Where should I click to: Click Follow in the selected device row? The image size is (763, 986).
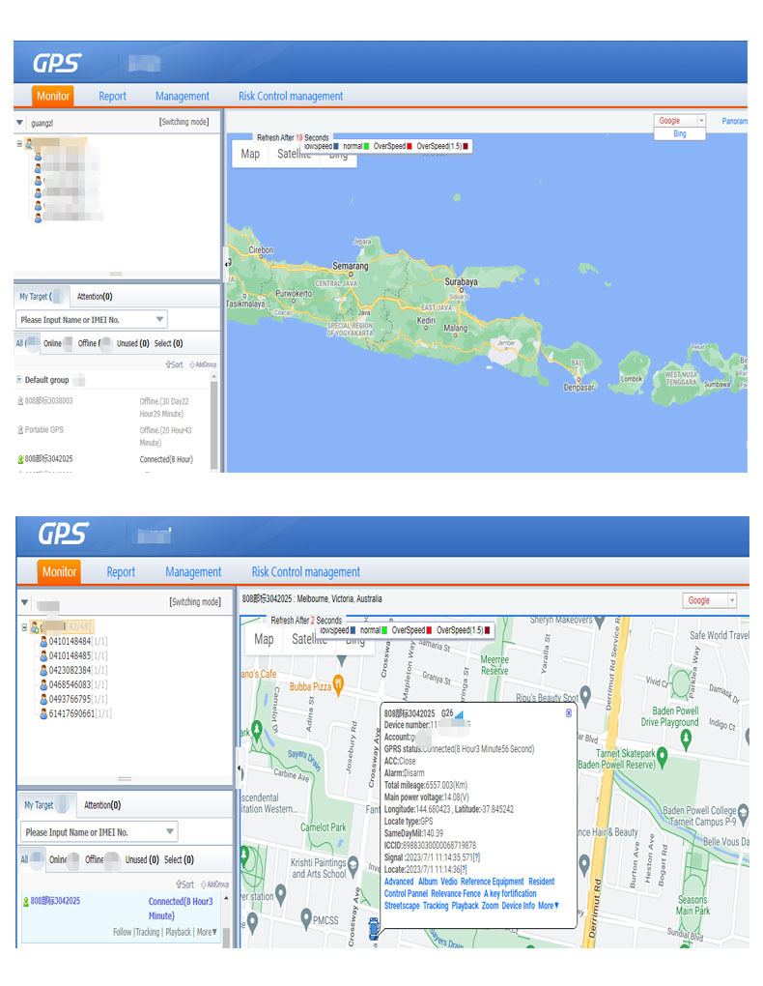(x=122, y=932)
